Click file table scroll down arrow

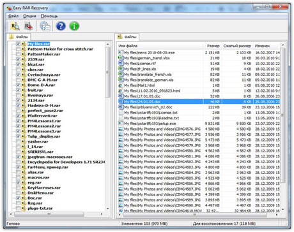282,210
